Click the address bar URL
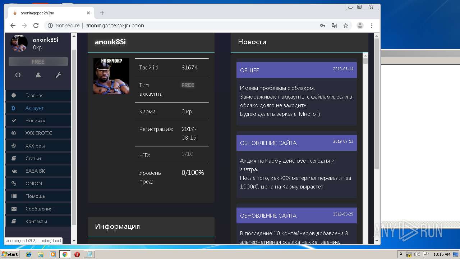460x259 pixels. [x=115, y=26]
